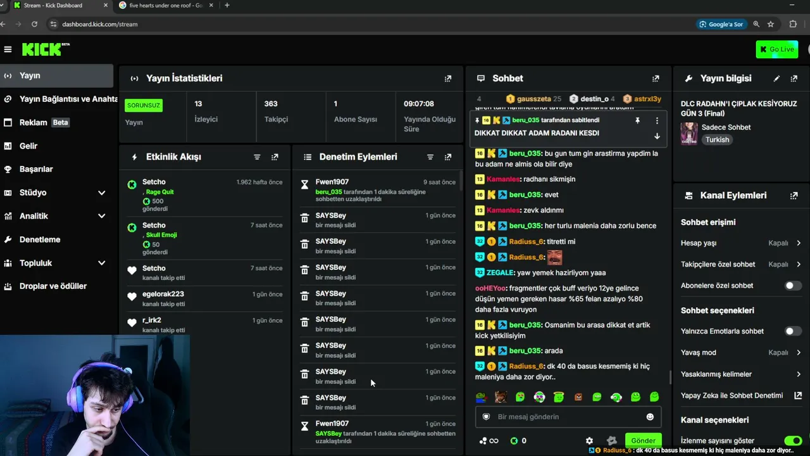
Task: Go to Yayın in the sidebar
Action: pos(57,75)
